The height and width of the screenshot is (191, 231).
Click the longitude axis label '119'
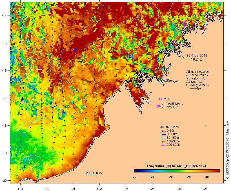tap(20, 189)
